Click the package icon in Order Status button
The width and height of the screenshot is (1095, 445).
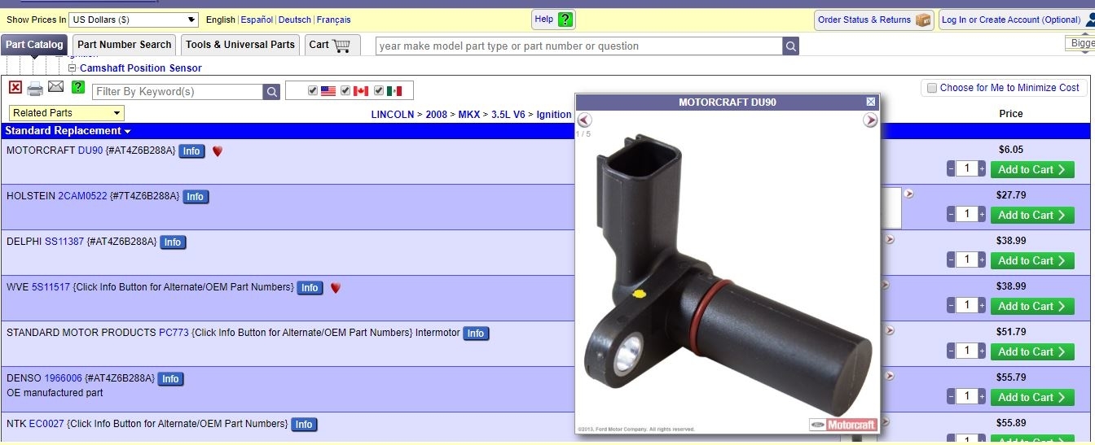923,20
